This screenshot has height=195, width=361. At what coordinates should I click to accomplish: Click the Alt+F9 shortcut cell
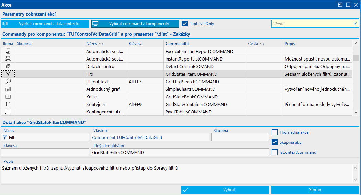click(145, 105)
